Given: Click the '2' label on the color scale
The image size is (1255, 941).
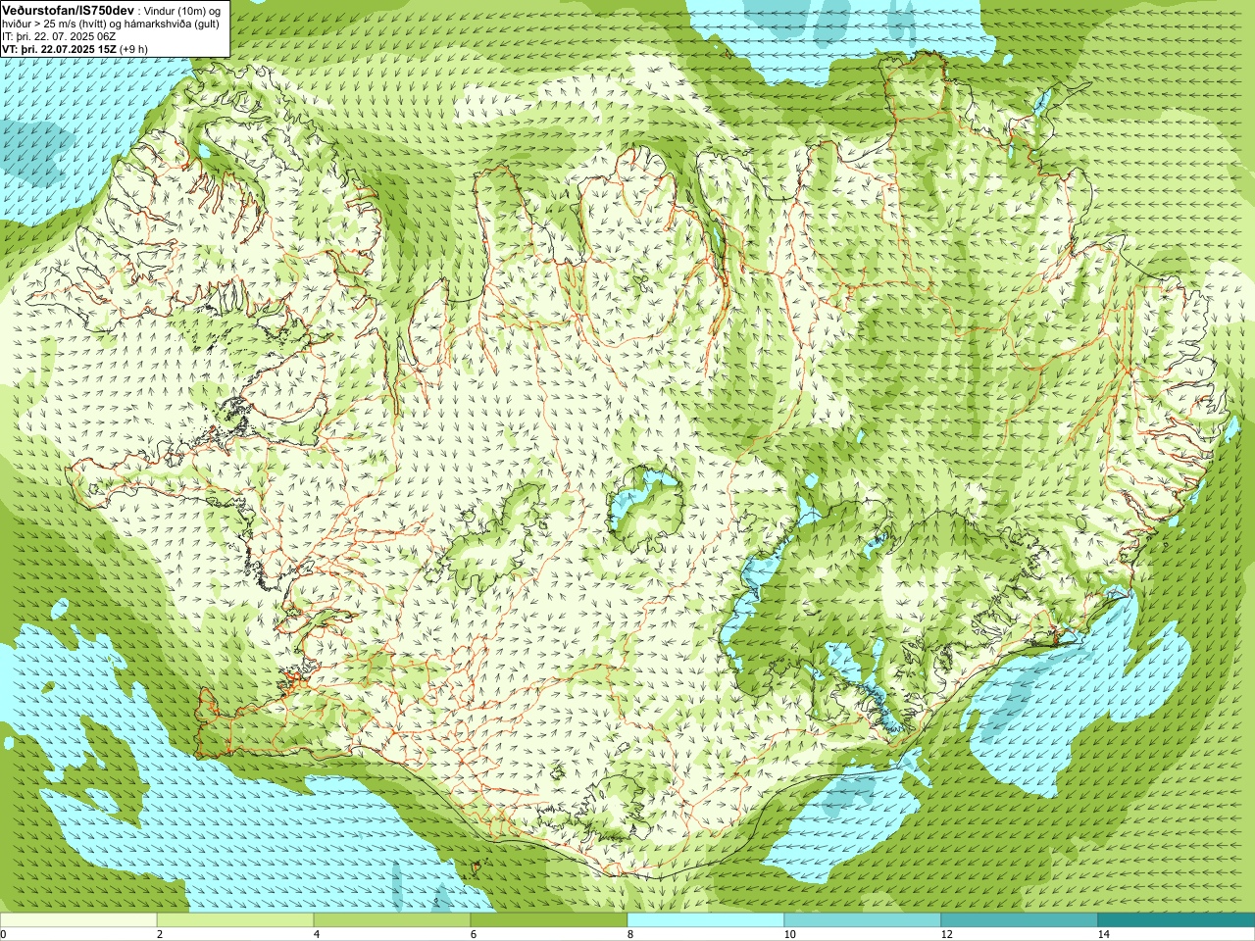Looking at the screenshot, I should (x=159, y=934).
